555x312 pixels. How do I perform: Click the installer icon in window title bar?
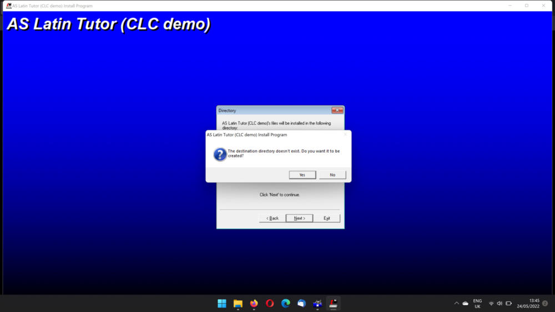point(8,6)
